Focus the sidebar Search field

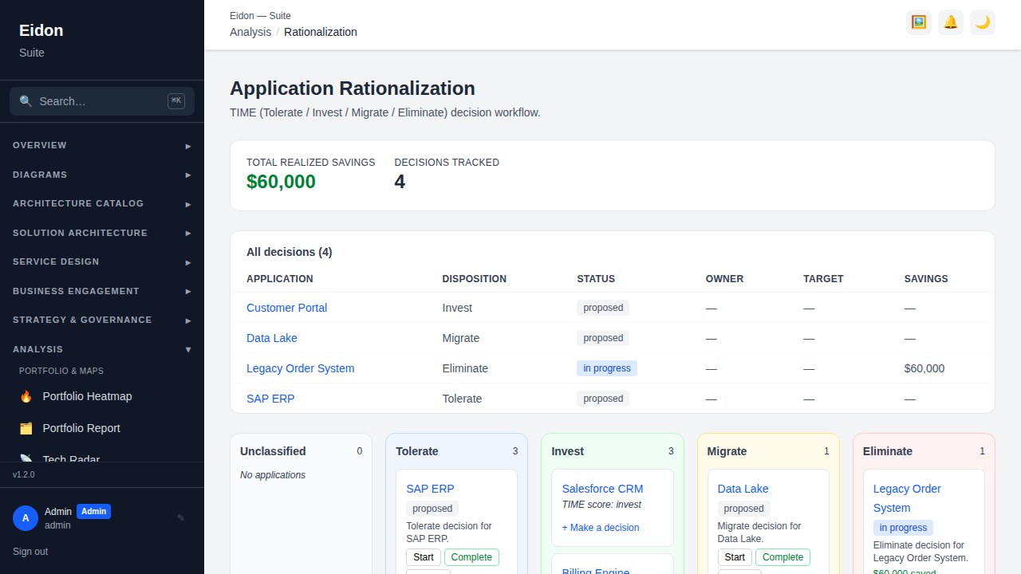pyautogui.click(x=102, y=101)
